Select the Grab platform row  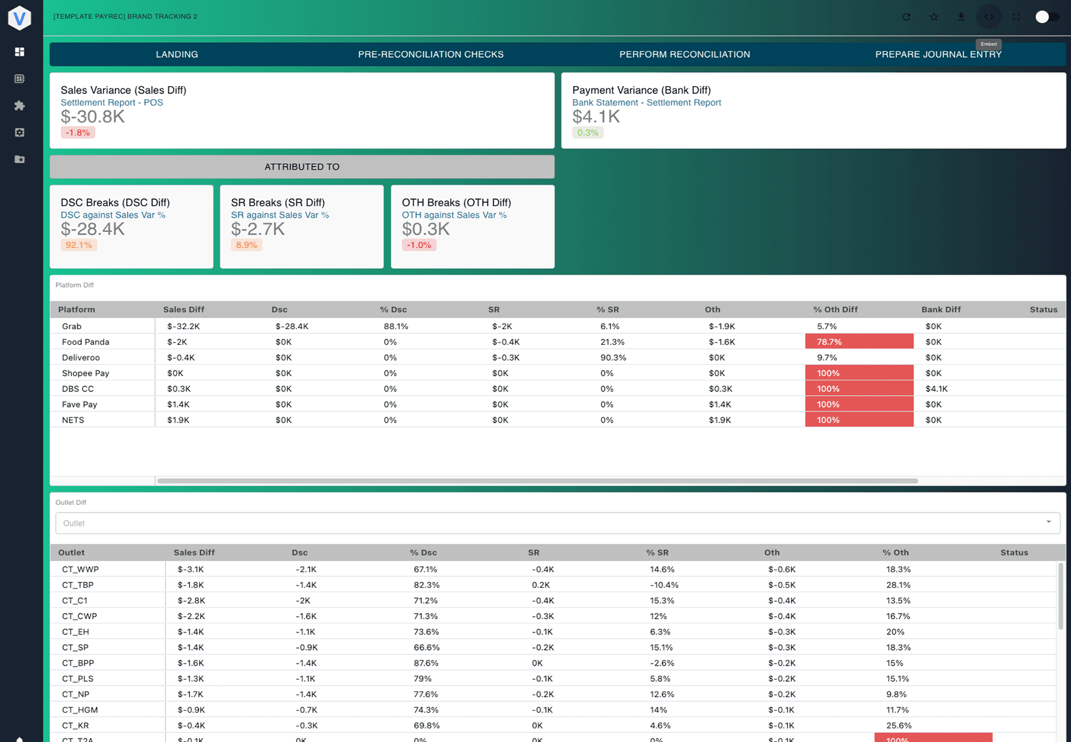point(558,326)
